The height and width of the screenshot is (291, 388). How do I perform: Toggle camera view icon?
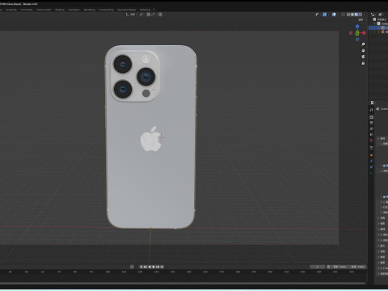tap(363, 57)
